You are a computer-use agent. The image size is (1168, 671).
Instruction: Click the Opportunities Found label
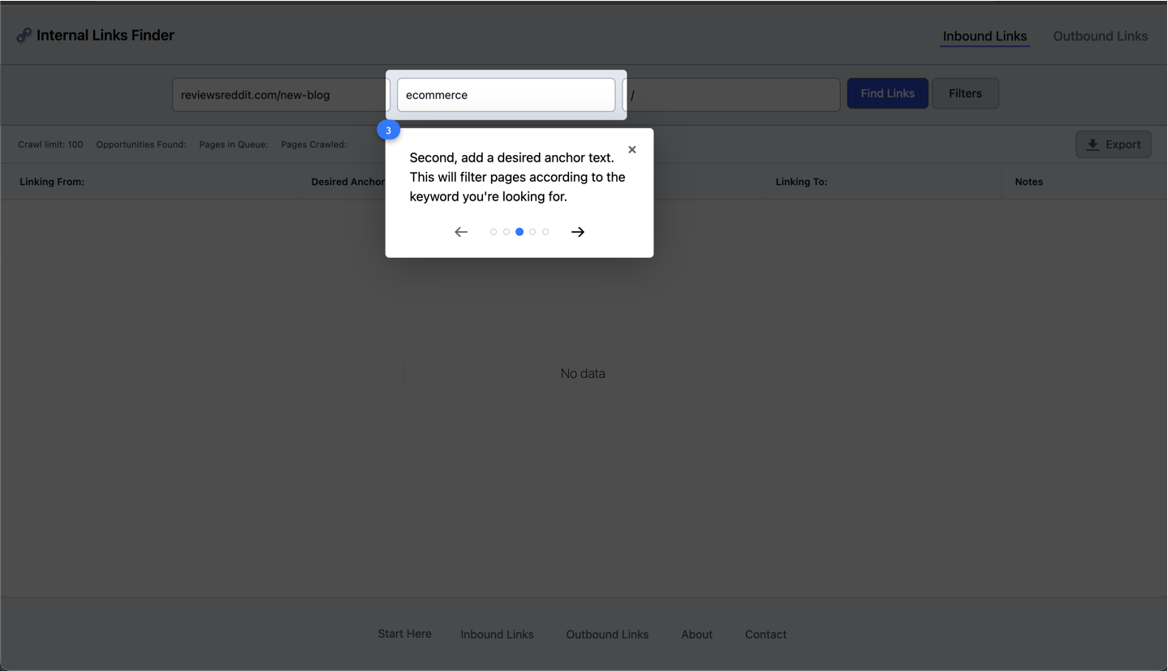coord(140,144)
